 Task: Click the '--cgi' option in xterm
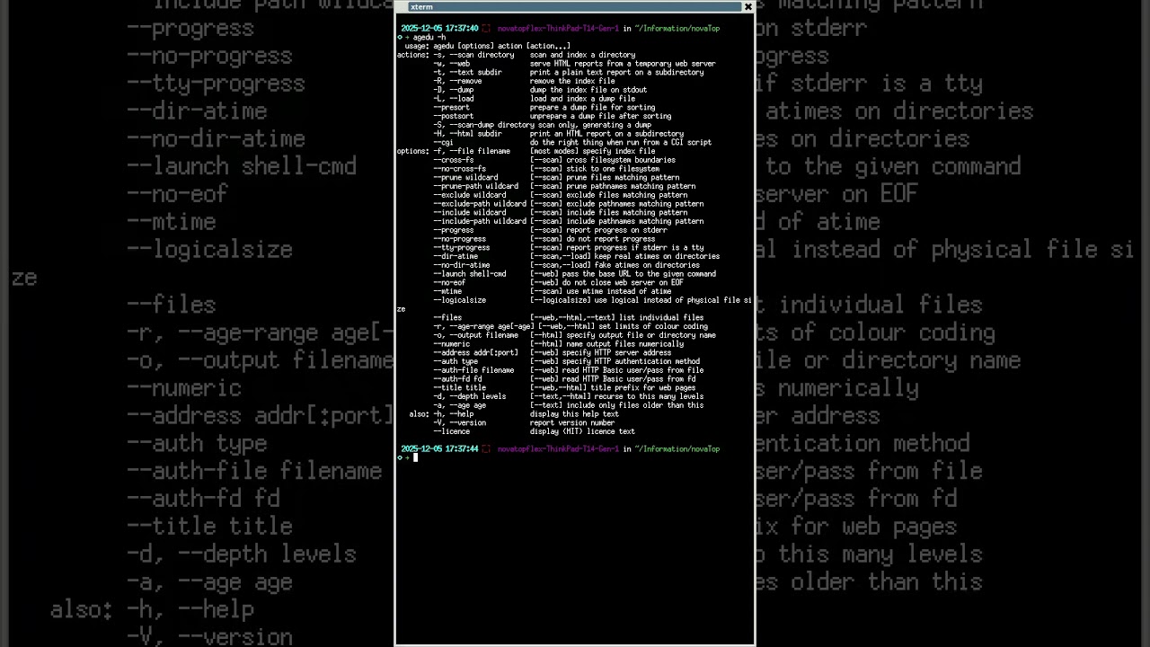[443, 142]
